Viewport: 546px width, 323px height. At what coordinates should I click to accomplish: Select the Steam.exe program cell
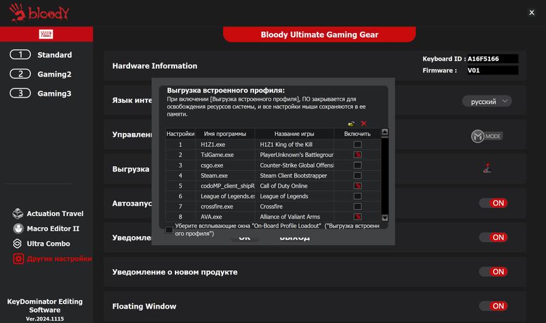click(225, 176)
